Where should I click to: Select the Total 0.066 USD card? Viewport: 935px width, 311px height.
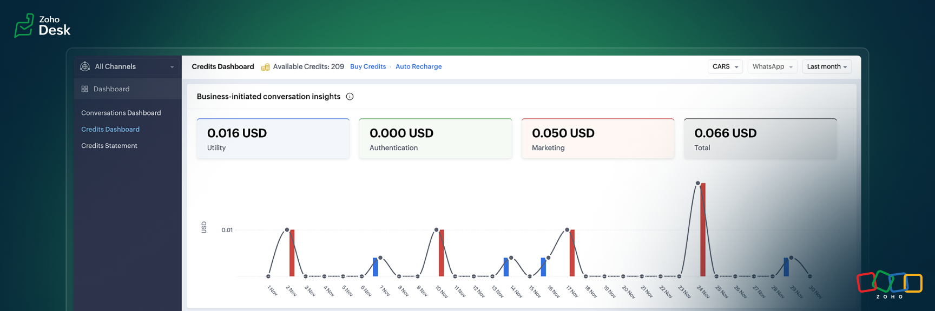760,139
